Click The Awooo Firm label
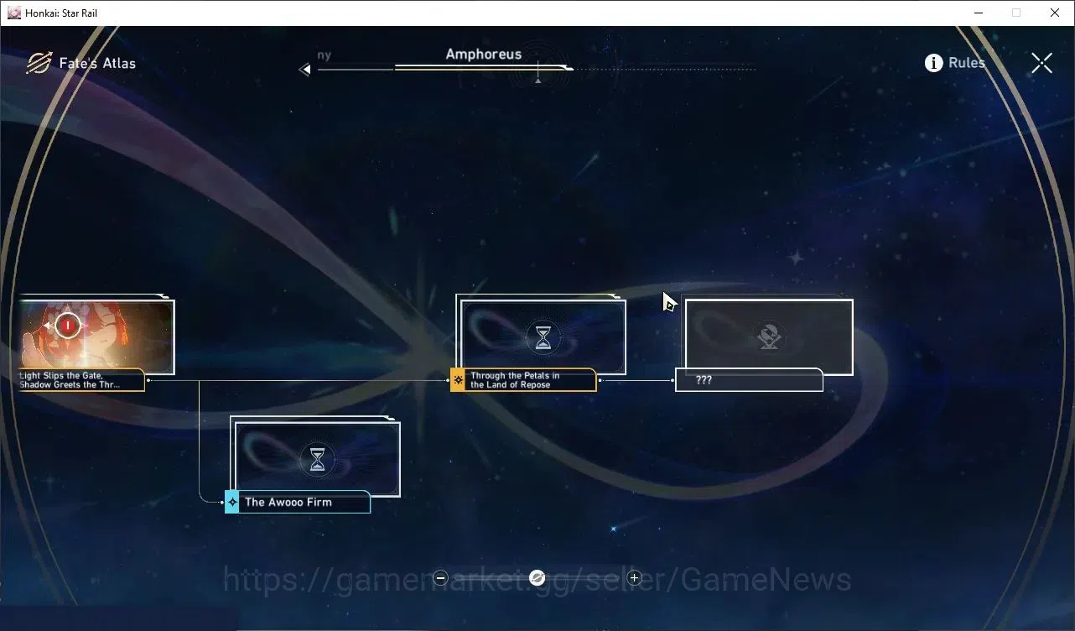The width and height of the screenshot is (1075, 631). click(x=288, y=502)
